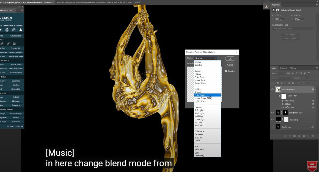Switch to the Channels tab
The width and height of the screenshot is (319, 172).
point(283,68)
